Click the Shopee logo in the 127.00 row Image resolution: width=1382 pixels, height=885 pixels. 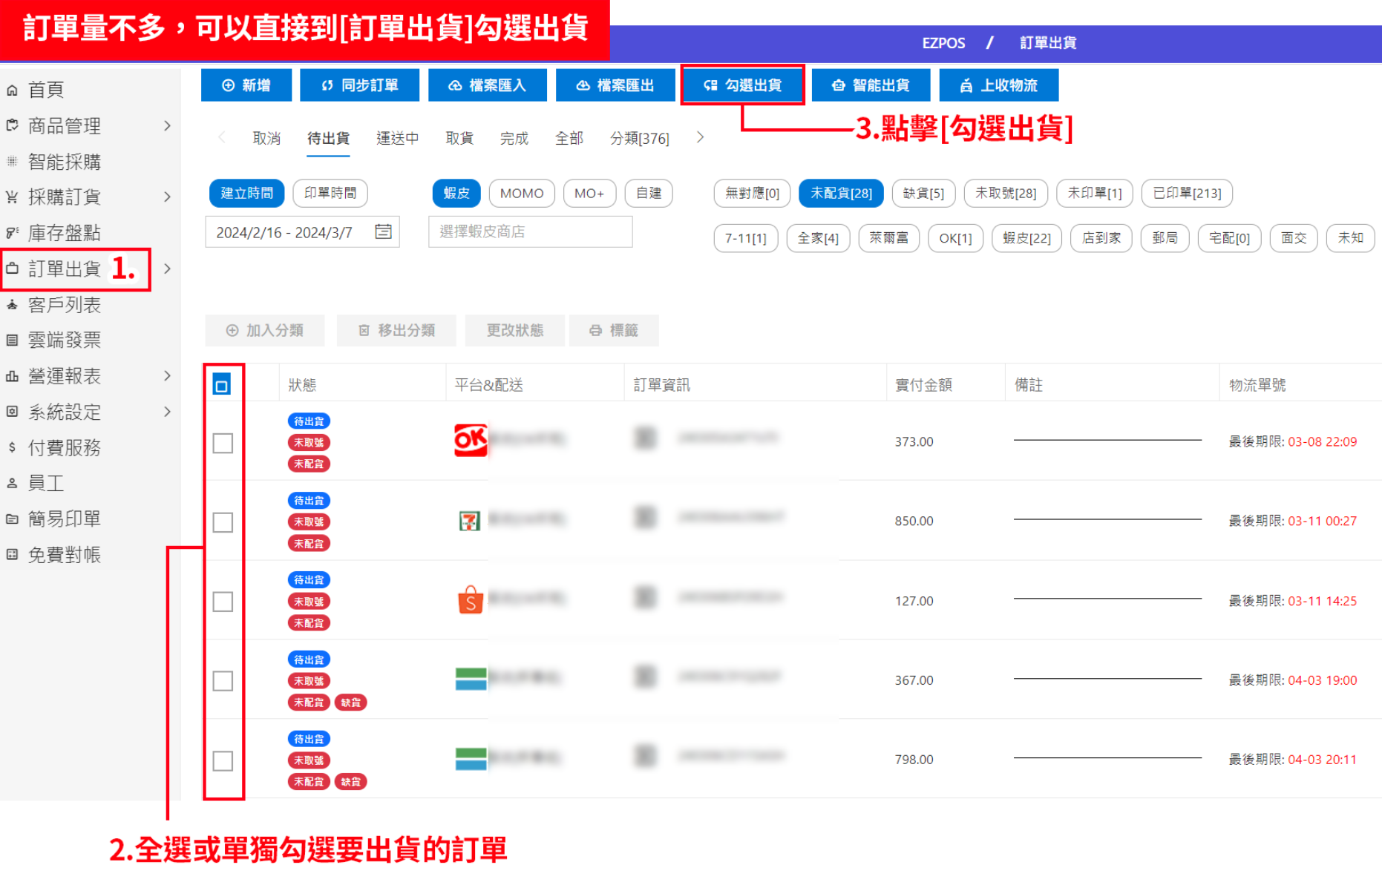pos(471,599)
